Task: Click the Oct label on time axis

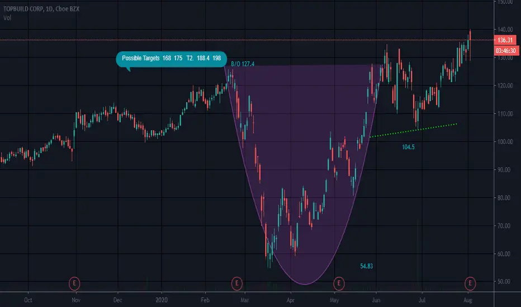Action: (29, 300)
